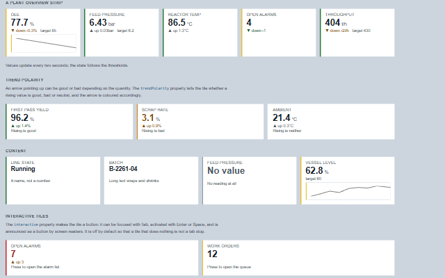Click the down arrow in the OEE tile
This screenshot has height=278, width=445.
[x=13, y=31]
